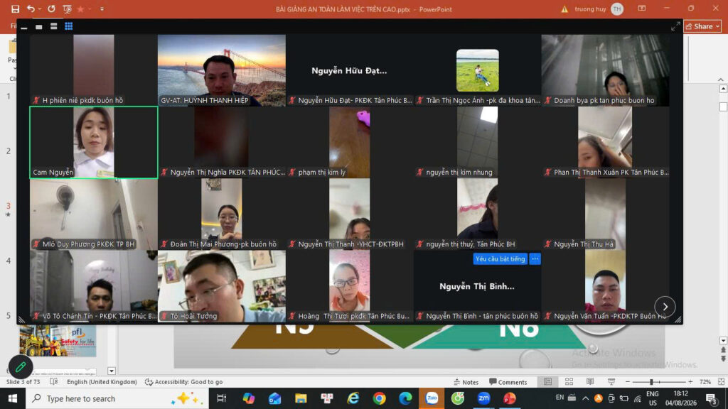Start Slide Show from status bar icon
Image resolution: width=728 pixels, height=409 pixels.
coord(611,381)
